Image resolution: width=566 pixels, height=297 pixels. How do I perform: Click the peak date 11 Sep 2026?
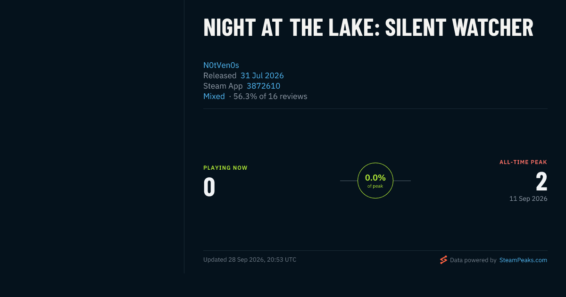pyautogui.click(x=528, y=198)
